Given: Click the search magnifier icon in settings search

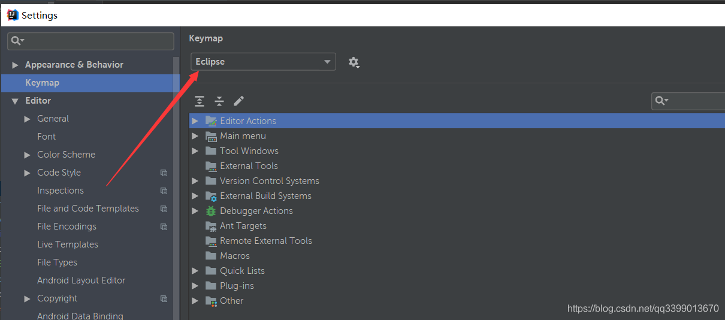Looking at the screenshot, I should click(x=17, y=41).
